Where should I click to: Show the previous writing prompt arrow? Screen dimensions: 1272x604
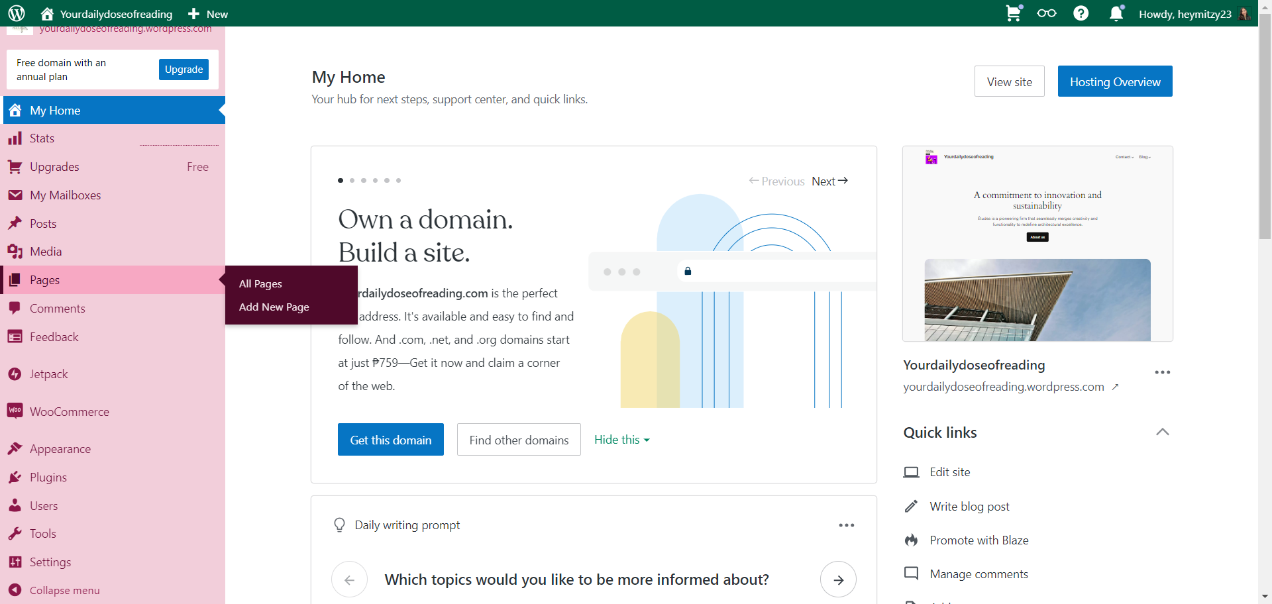[x=349, y=579]
